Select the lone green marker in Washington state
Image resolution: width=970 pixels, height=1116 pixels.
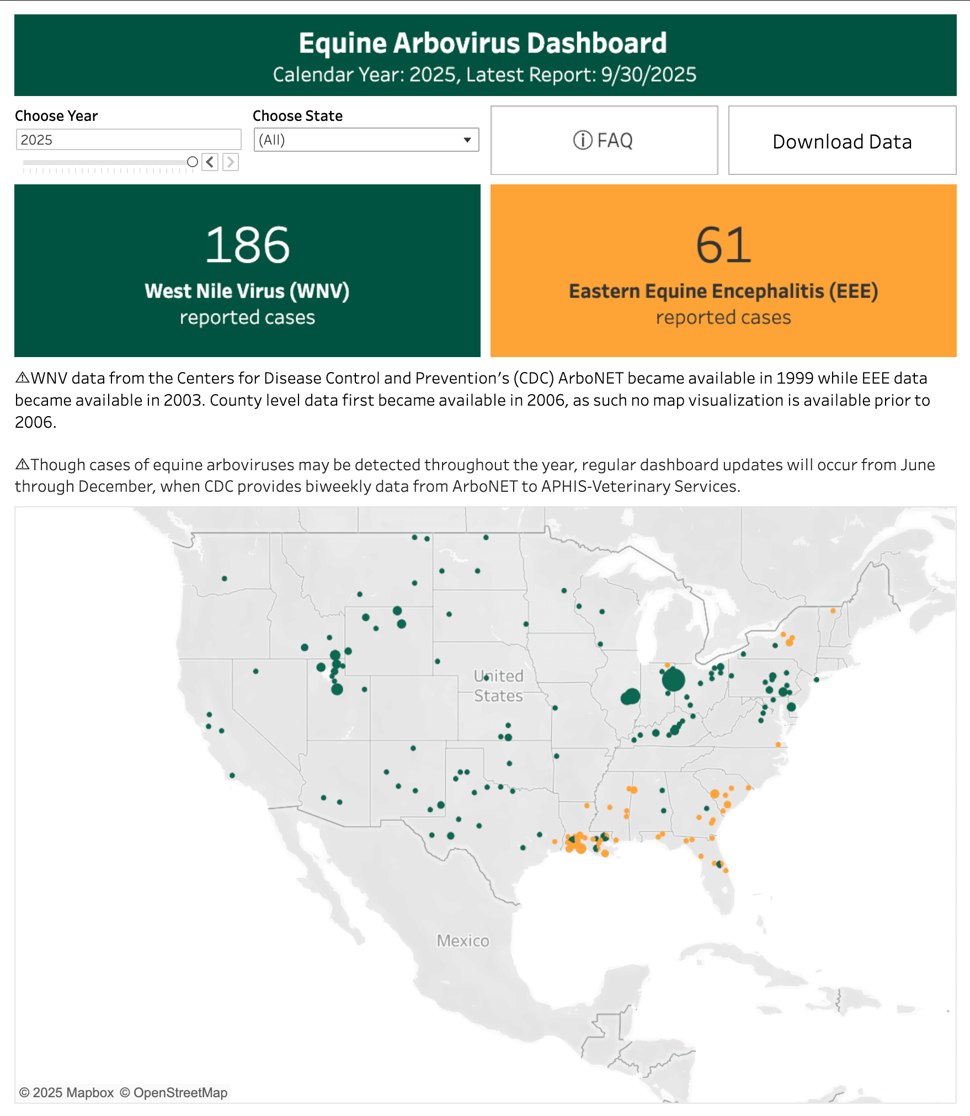click(225, 578)
